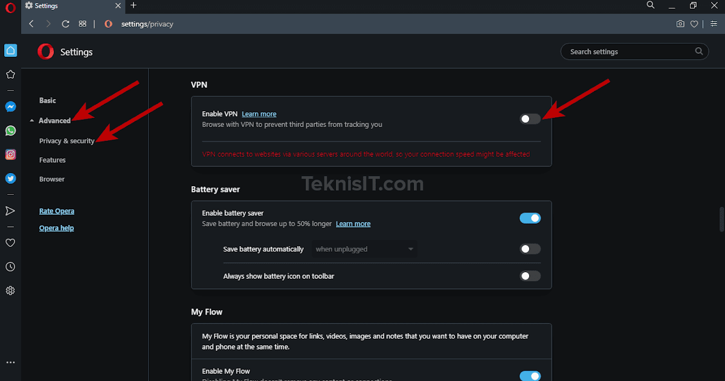725x381 pixels.
Task: Toggle Enable My Flow switch
Action: pos(530,376)
